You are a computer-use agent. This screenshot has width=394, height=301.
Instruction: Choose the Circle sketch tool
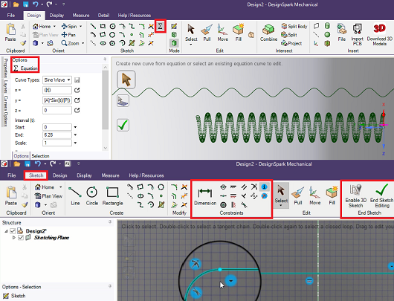[x=92, y=196]
